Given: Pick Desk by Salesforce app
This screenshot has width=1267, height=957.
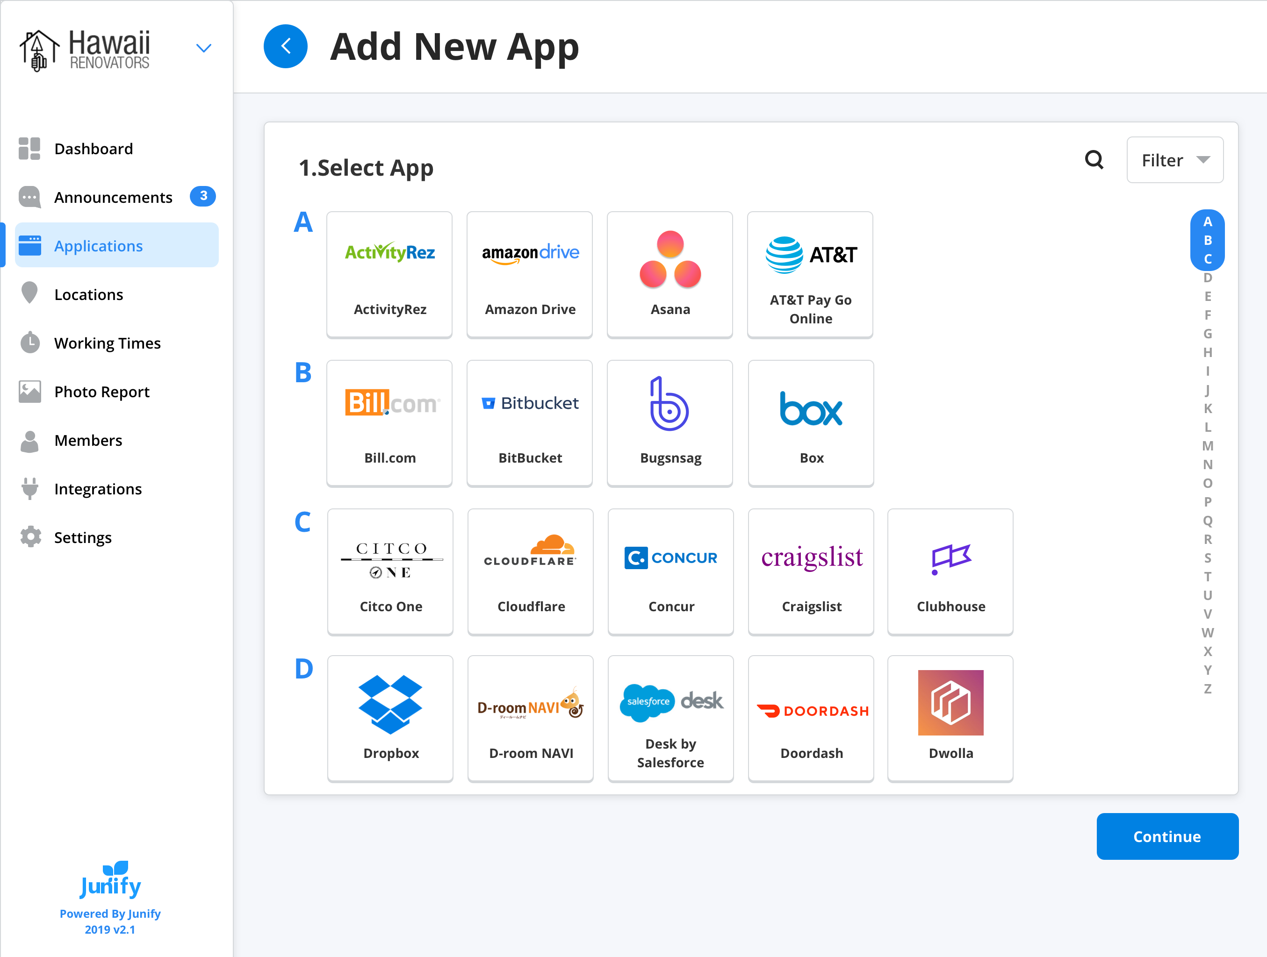Looking at the screenshot, I should point(671,718).
